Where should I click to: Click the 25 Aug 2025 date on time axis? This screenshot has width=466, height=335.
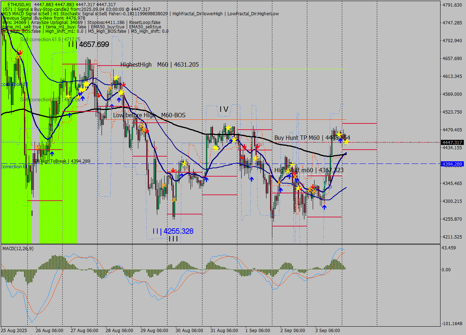point(14,330)
